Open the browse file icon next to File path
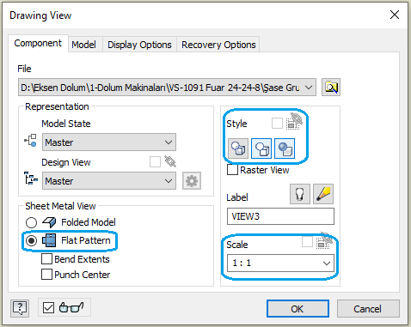 click(331, 88)
